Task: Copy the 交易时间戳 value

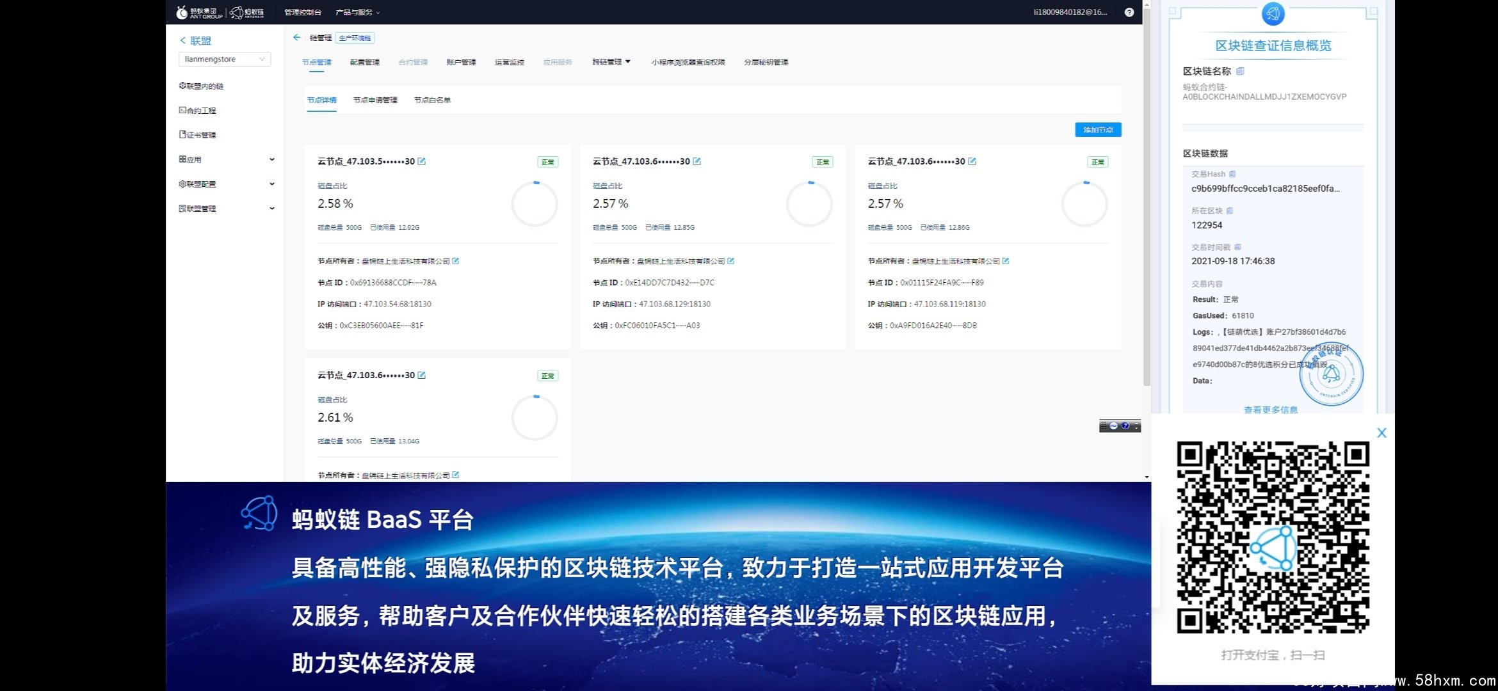Action: (1238, 247)
